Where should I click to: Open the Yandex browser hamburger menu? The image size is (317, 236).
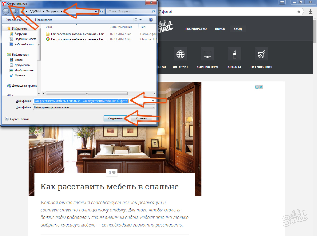coord(282,2)
